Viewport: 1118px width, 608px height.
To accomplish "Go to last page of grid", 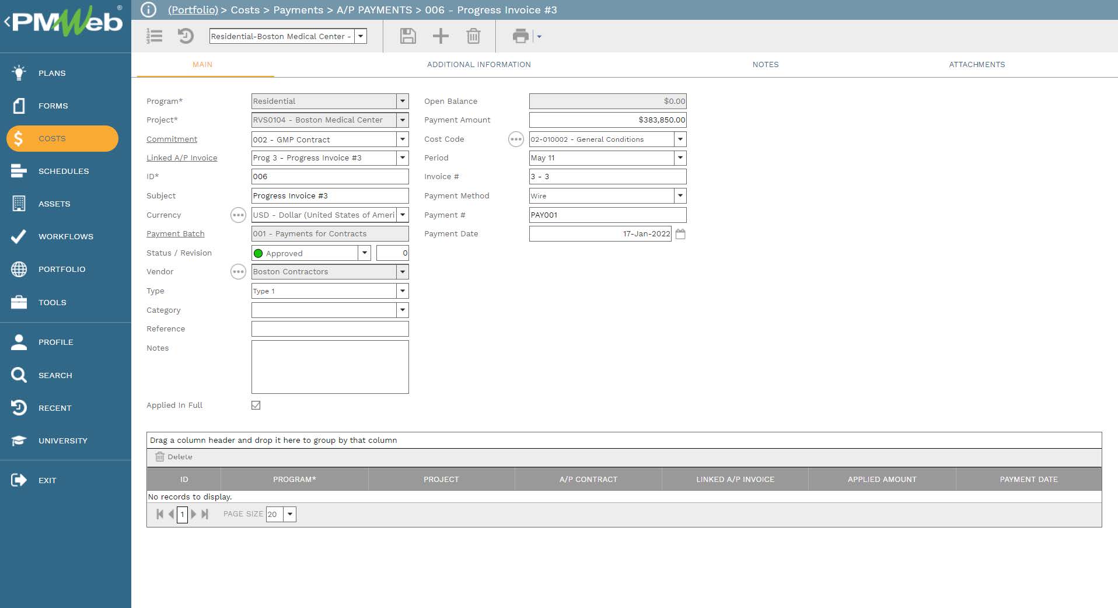I will (205, 514).
